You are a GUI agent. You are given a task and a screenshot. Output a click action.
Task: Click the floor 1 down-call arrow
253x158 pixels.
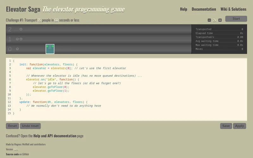tap(21, 39)
